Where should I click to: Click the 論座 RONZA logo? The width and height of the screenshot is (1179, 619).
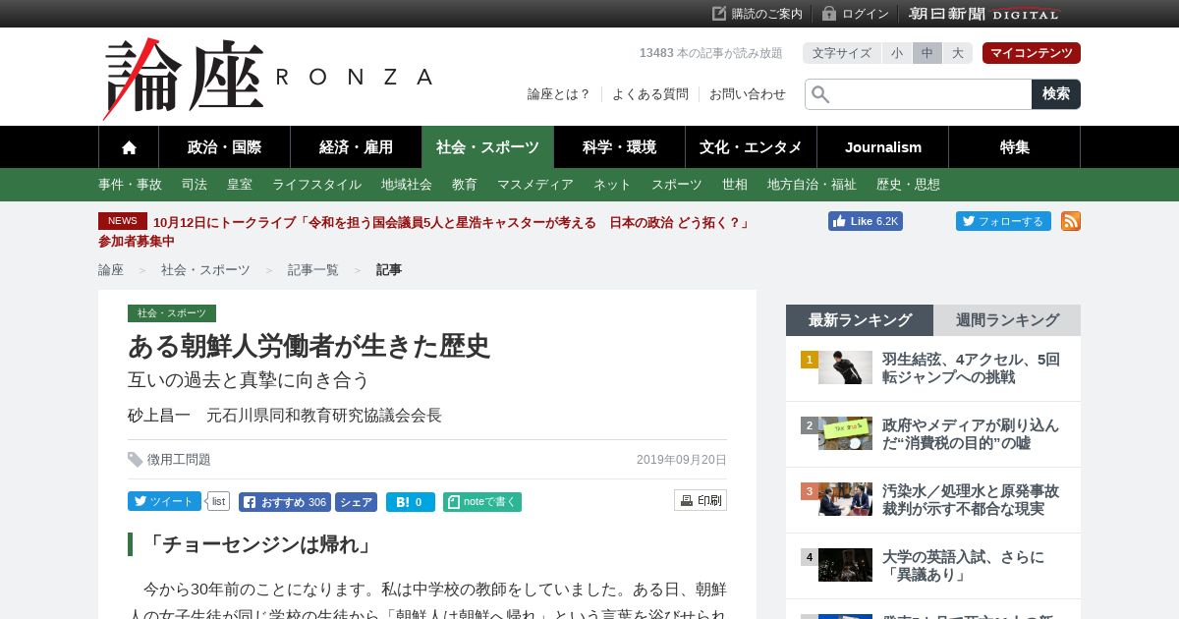click(268, 79)
